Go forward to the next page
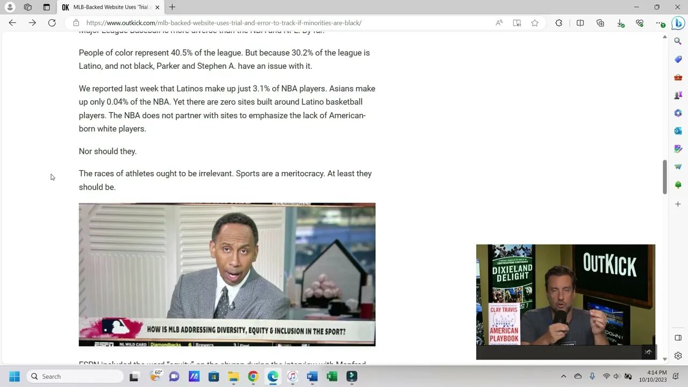The height and width of the screenshot is (387, 688). [x=32, y=23]
